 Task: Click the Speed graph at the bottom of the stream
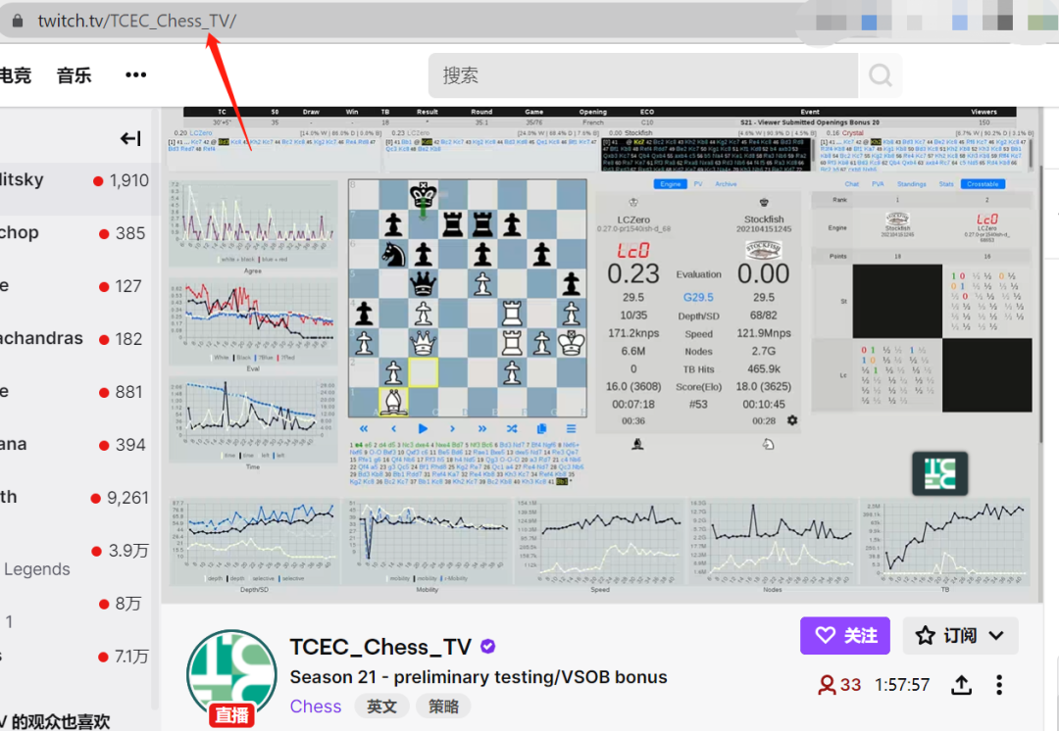click(600, 542)
